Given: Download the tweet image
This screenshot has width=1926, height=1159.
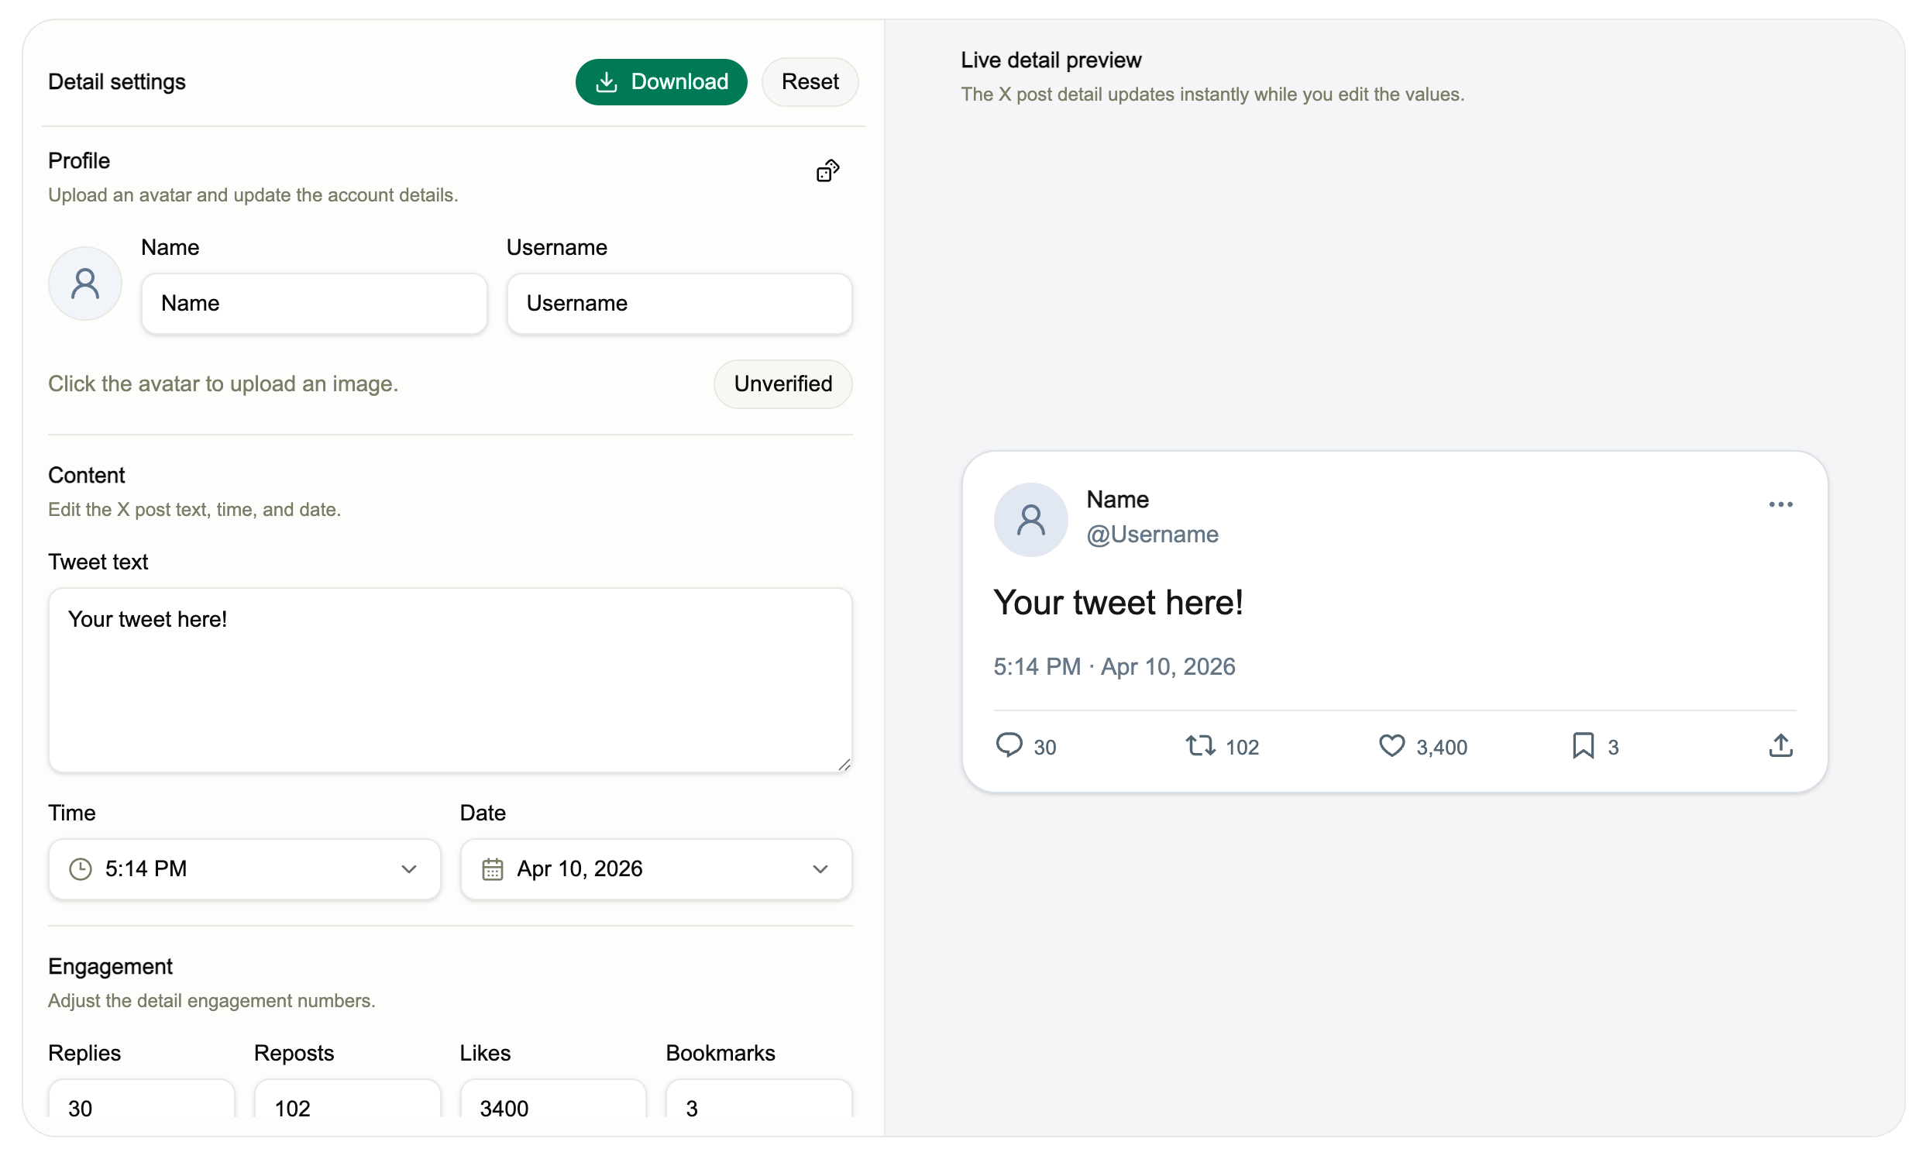Looking at the screenshot, I should point(661,81).
